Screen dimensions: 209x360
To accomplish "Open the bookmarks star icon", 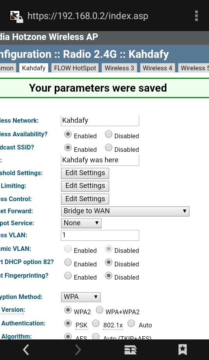I will pyautogui.click(x=183, y=350).
